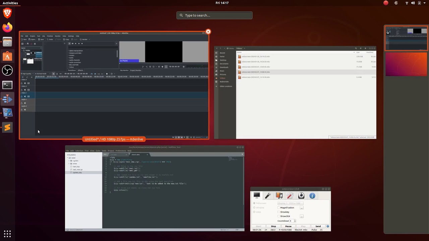Open the info tab in vokoscreen
429x241 pixels.
tap(312, 195)
